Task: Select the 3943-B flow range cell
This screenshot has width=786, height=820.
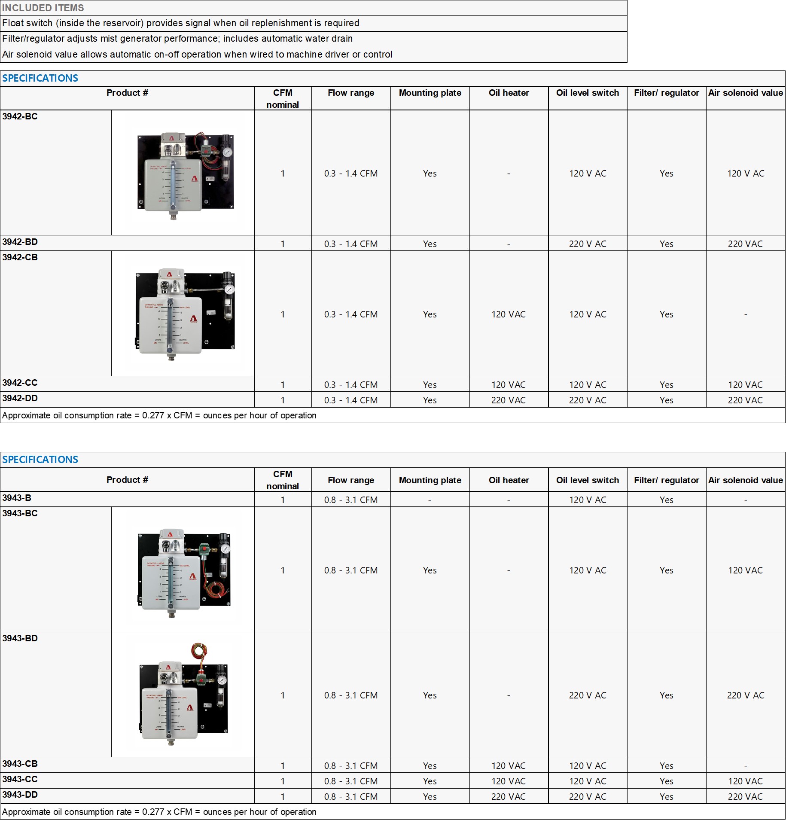Action: [351, 500]
